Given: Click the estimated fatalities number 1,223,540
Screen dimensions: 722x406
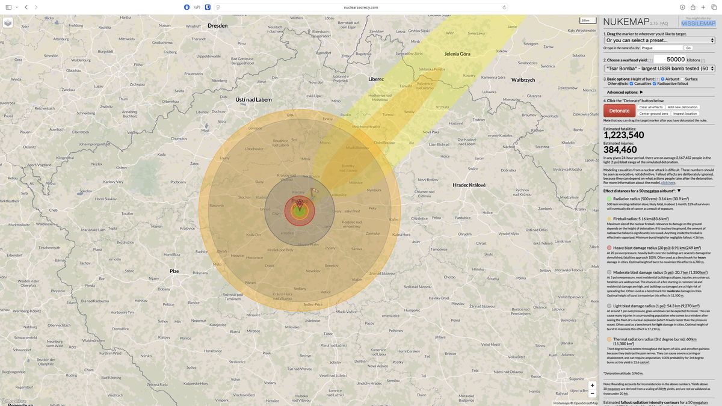Looking at the screenshot, I should (624, 135).
